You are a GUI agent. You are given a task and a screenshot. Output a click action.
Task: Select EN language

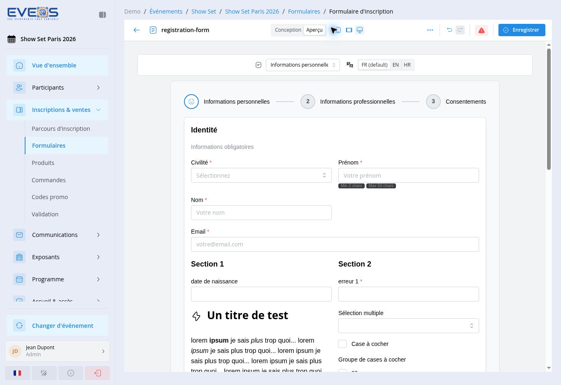click(x=396, y=65)
